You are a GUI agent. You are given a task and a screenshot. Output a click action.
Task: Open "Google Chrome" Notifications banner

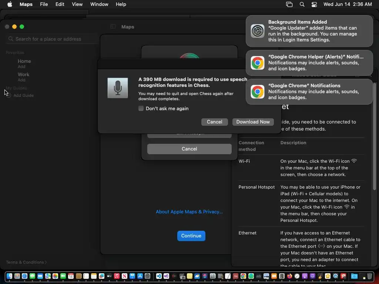309,92
